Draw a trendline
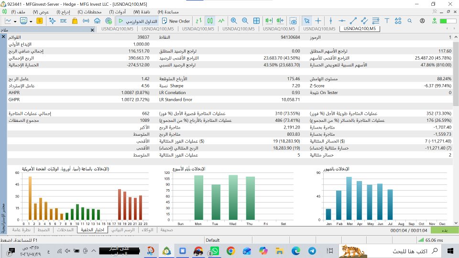The width and height of the screenshot is (459, 258). click(x=353, y=21)
